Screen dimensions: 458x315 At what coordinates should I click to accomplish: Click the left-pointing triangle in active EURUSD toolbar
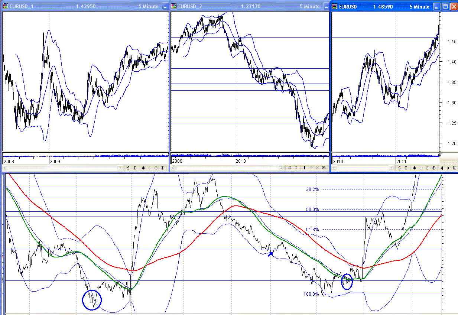tap(442, 168)
